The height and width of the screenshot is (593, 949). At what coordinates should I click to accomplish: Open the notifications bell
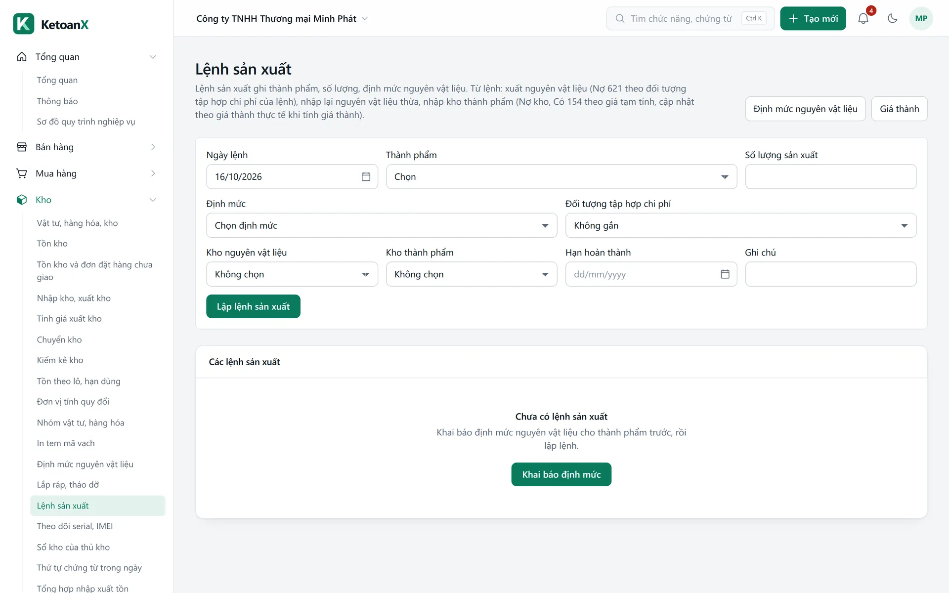(863, 19)
